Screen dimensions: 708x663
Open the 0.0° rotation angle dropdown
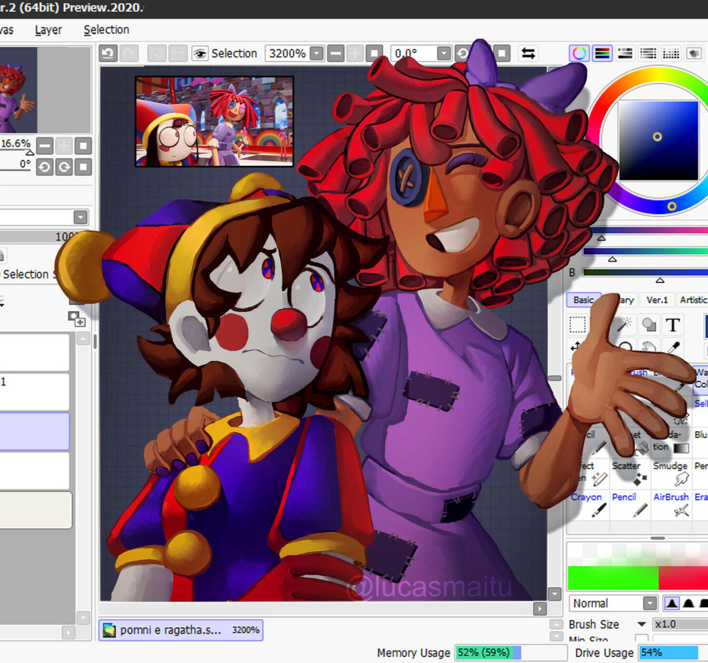tap(444, 53)
